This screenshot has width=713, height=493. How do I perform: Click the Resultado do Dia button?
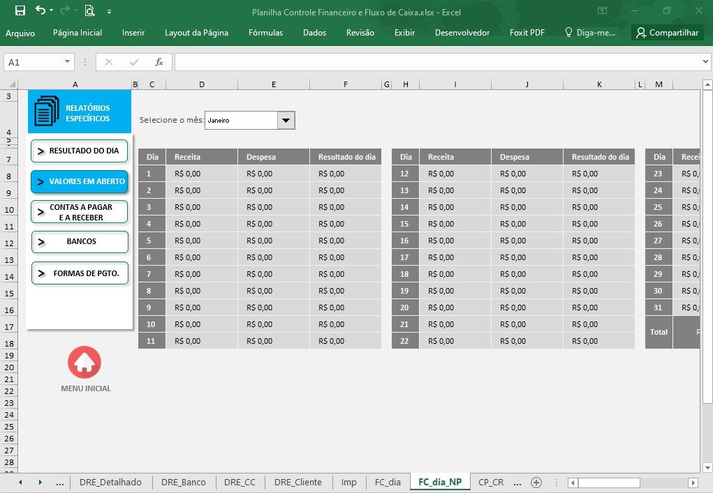click(x=79, y=151)
